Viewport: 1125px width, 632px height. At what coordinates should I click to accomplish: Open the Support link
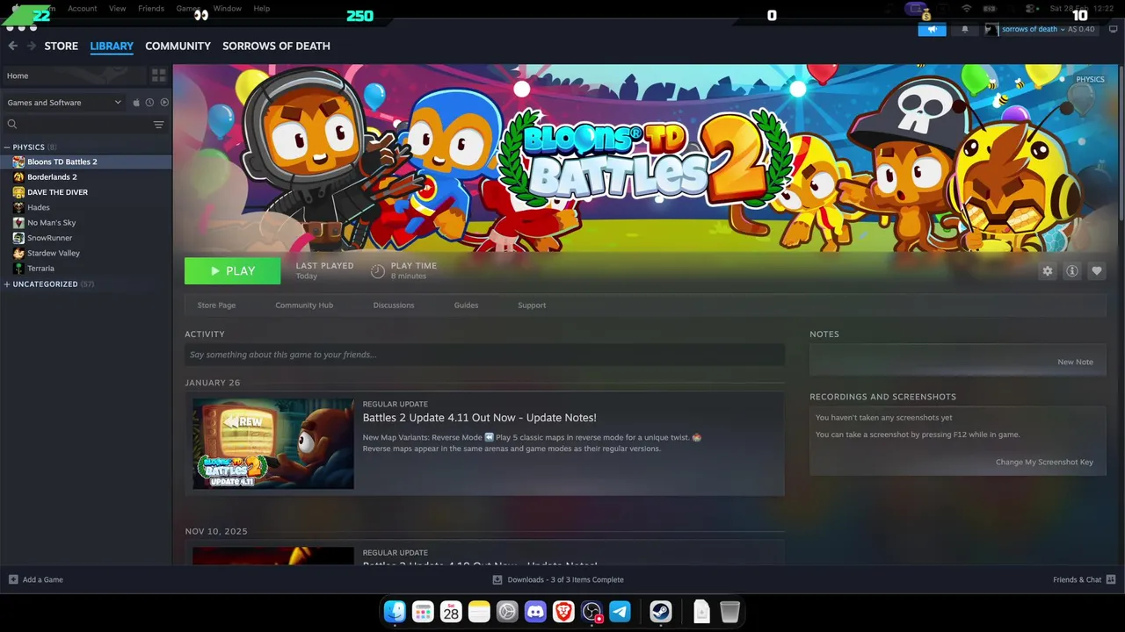coord(532,305)
